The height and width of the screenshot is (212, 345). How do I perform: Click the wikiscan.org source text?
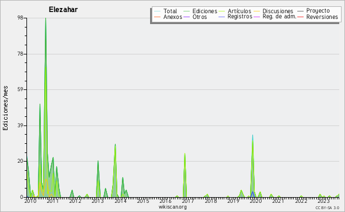tap(172, 207)
